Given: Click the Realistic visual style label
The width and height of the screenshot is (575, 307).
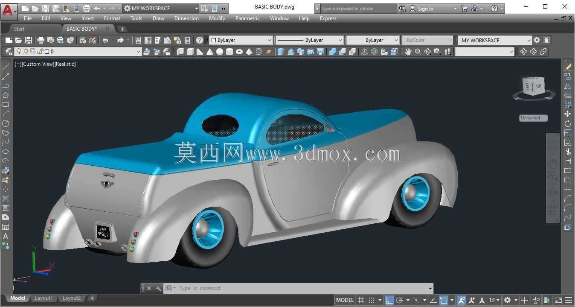Looking at the screenshot, I should pyautogui.click(x=65, y=64).
